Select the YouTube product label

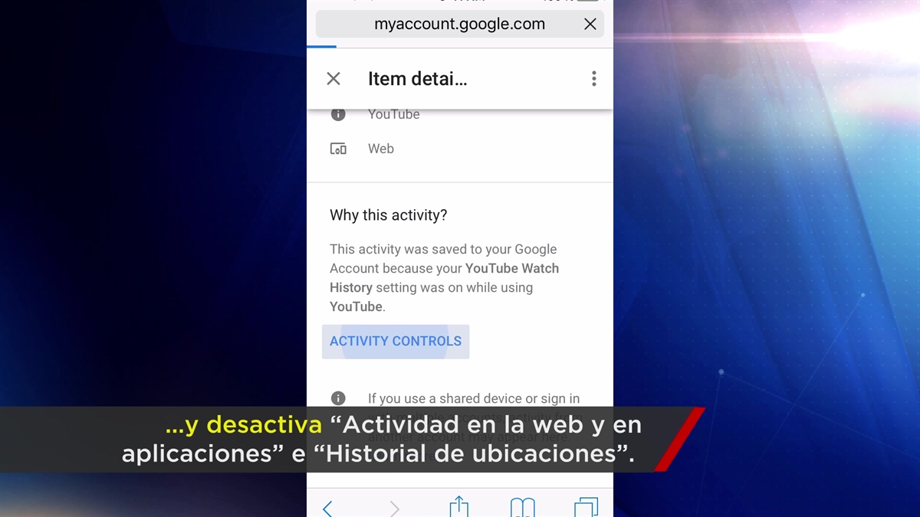(393, 115)
